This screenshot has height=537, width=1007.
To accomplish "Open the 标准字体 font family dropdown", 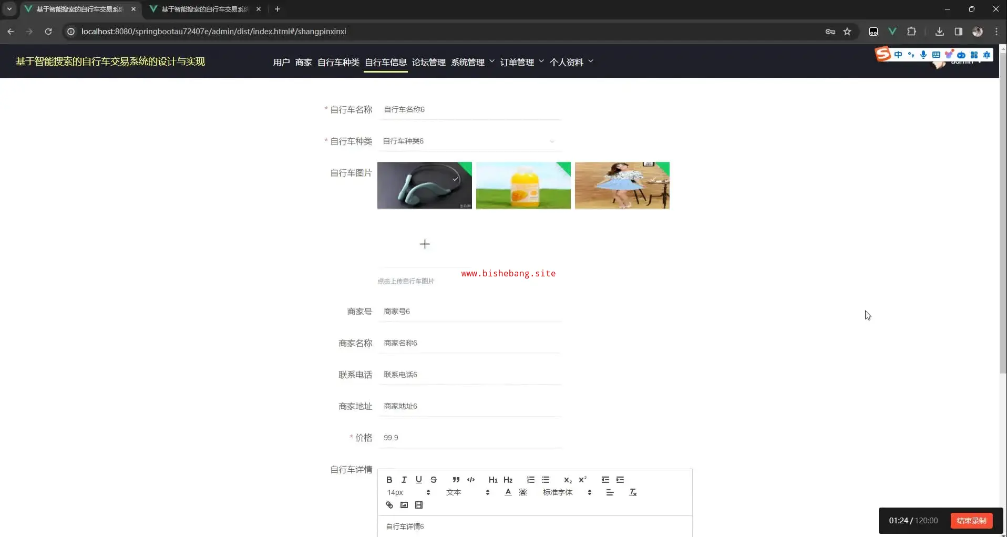I will [x=567, y=492].
